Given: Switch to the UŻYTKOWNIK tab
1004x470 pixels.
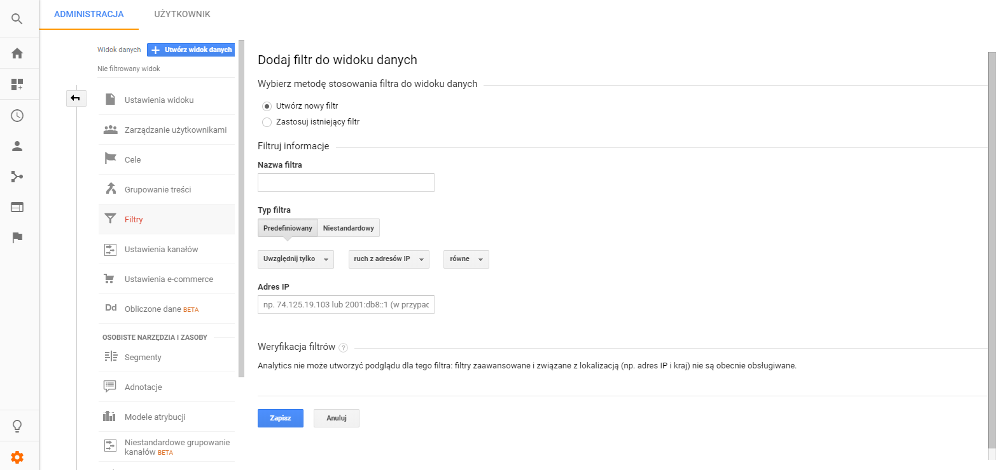Looking at the screenshot, I should click(x=182, y=14).
